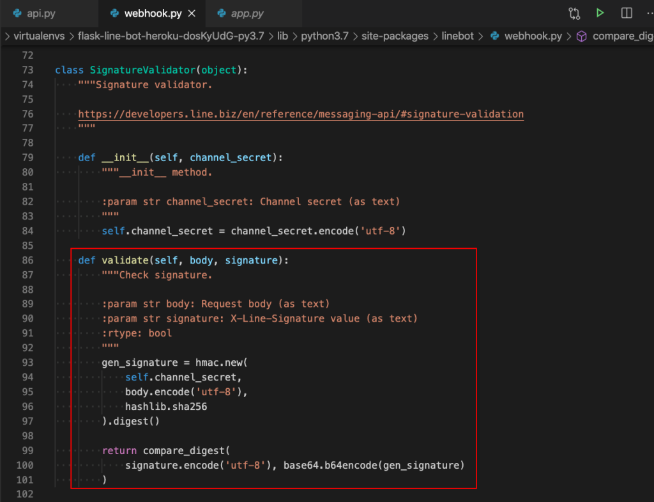Switch to the api.py tab
Screen dimensions: 654x502
click(x=42, y=13)
